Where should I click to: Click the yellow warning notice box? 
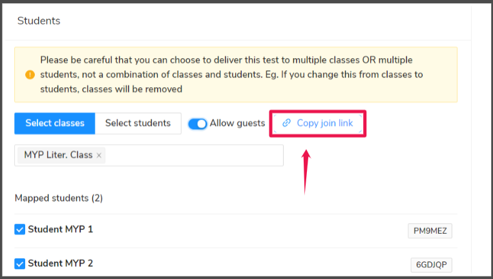236,75
